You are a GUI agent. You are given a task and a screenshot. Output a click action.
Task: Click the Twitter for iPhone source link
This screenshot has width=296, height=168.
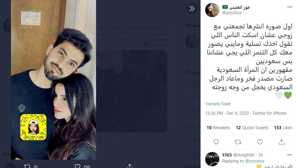(x=269, y=113)
